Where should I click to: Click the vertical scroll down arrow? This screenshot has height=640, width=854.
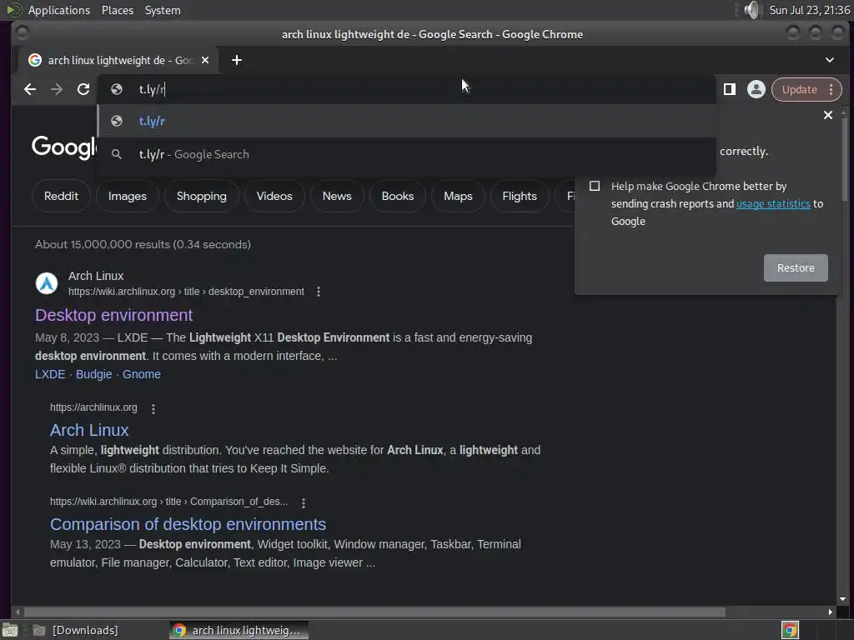842,599
